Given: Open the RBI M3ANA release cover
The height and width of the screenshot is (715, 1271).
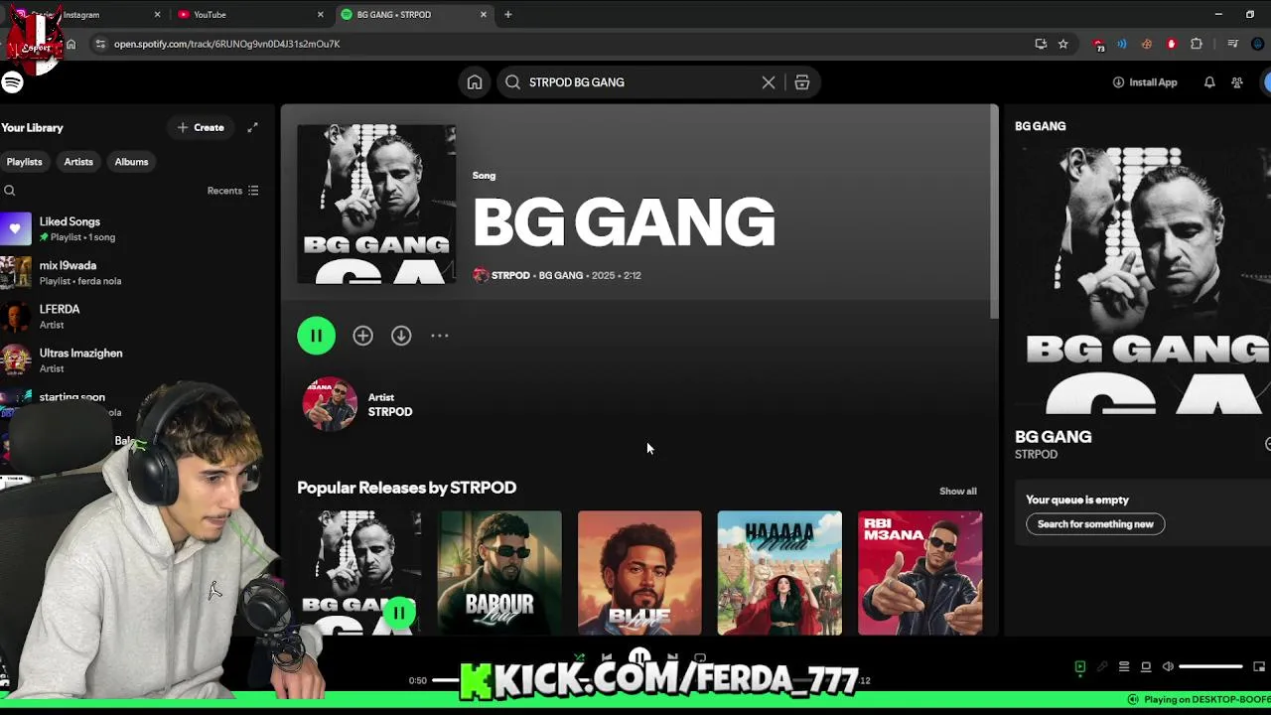Looking at the screenshot, I should 919,573.
